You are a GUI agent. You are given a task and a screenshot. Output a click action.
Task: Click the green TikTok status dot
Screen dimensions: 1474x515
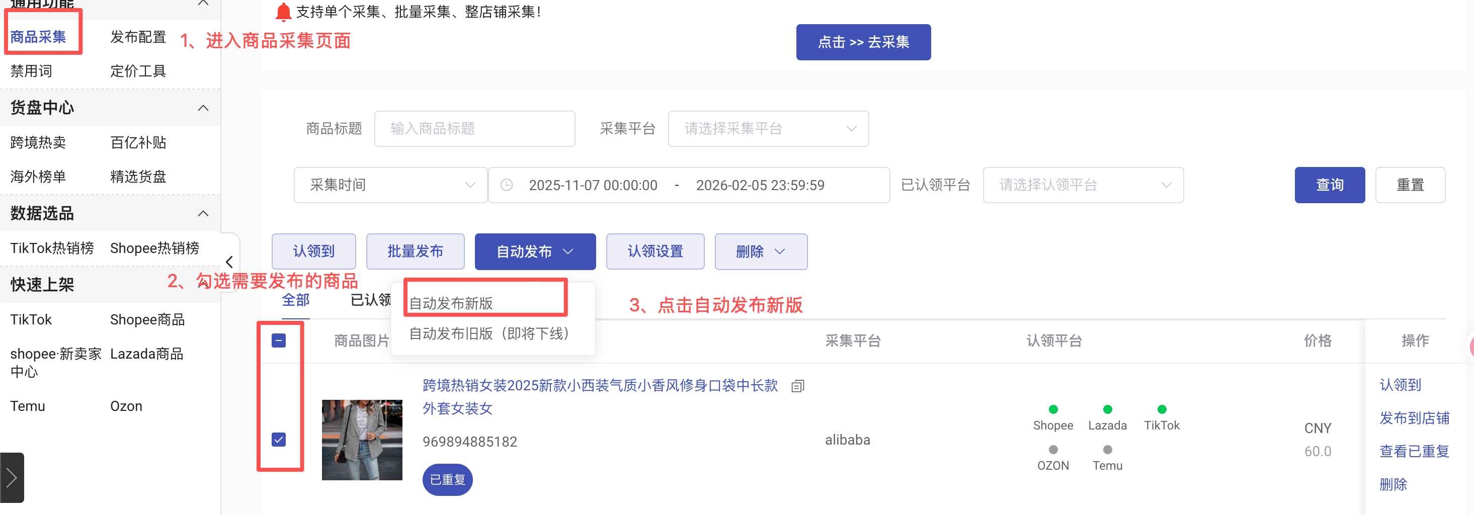[1162, 409]
